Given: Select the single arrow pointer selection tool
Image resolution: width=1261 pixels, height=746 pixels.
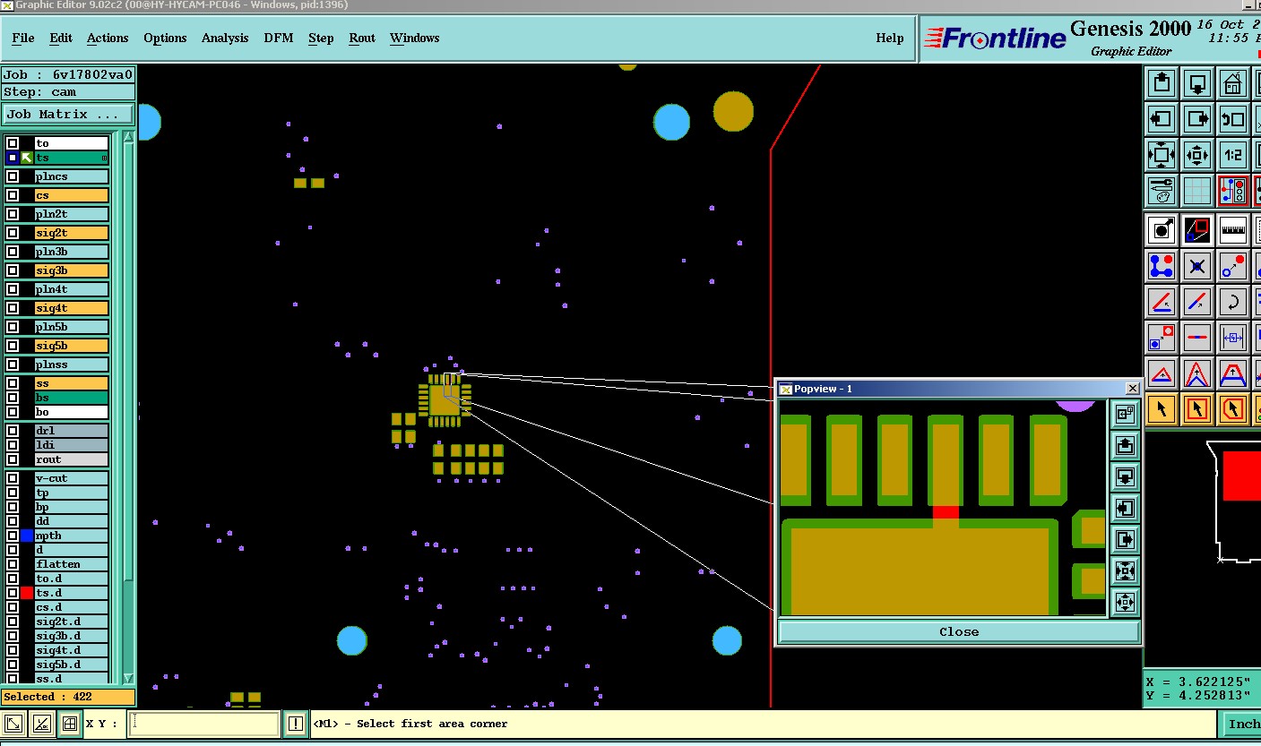Looking at the screenshot, I should click(1162, 409).
